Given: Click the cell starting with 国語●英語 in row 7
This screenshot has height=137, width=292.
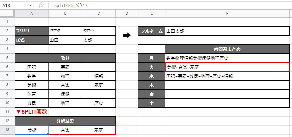Looking at the screenshot, I should pos(227,76).
